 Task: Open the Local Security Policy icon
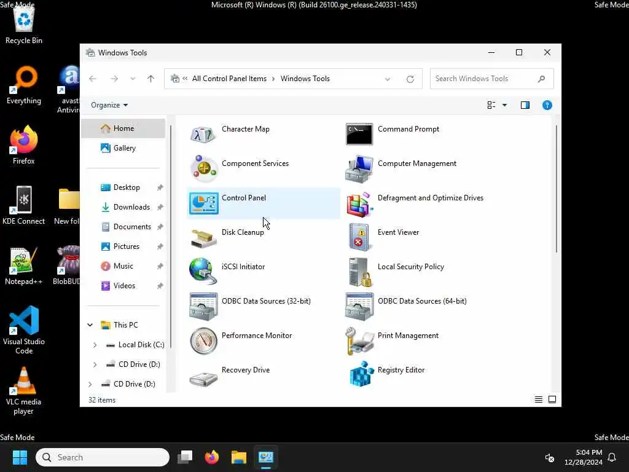point(360,272)
